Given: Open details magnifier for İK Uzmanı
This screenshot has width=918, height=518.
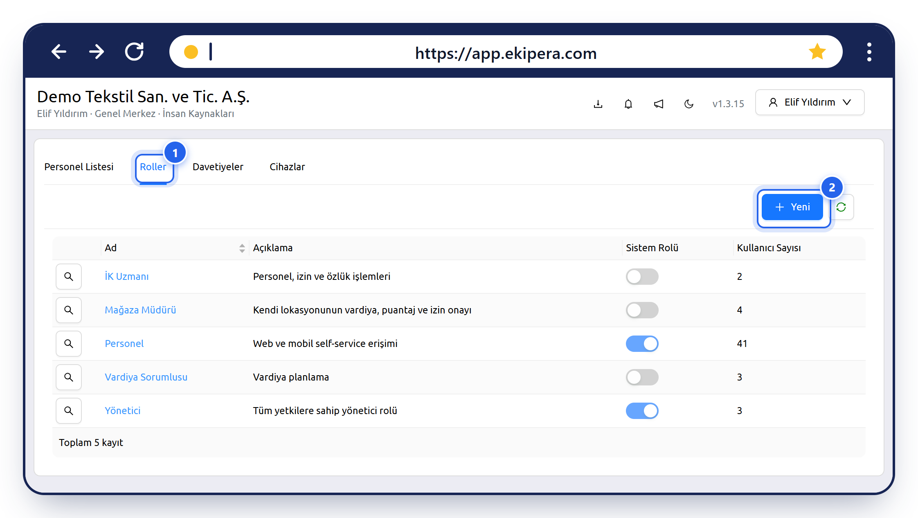Looking at the screenshot, I should coord(69,277).
